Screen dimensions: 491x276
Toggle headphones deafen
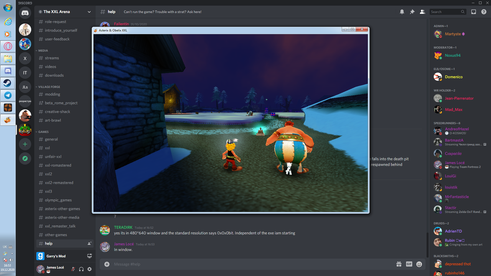tap(81, 269)
